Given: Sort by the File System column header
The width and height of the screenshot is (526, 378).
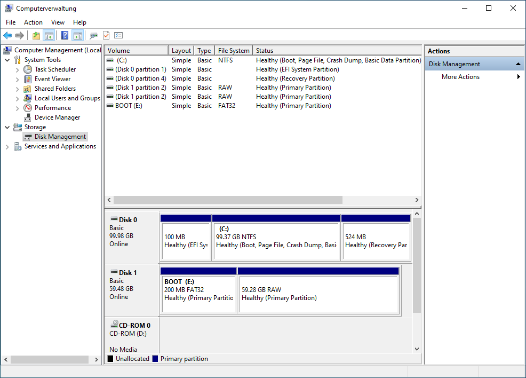Looking at the screenshot, I should (x=233, y=51).
